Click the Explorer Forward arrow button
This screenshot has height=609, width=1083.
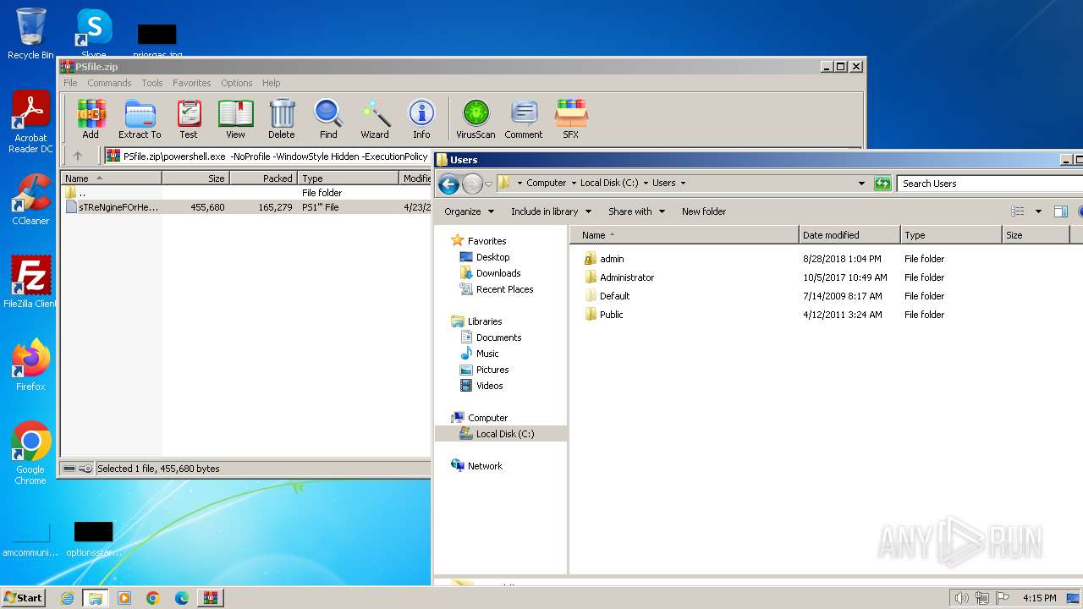point(472,184)
